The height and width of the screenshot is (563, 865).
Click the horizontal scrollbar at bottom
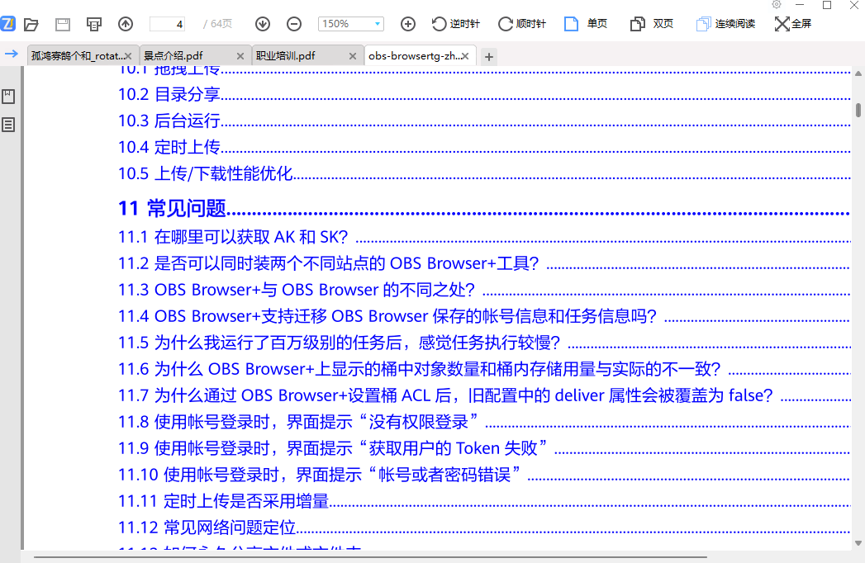[371, 557]
